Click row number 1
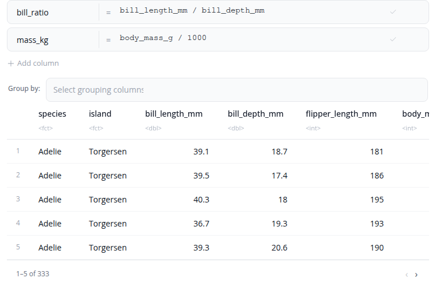This screenshot has width=436, height=286. pos(18,151)
